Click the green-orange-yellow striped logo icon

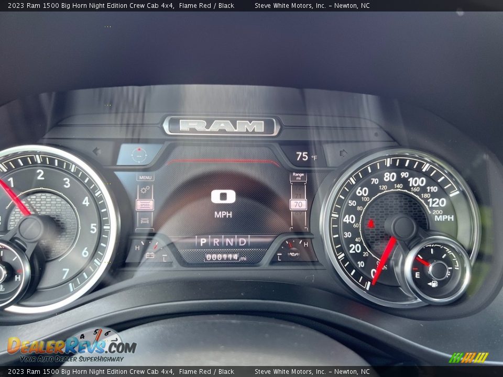click(x=468, y=358)
